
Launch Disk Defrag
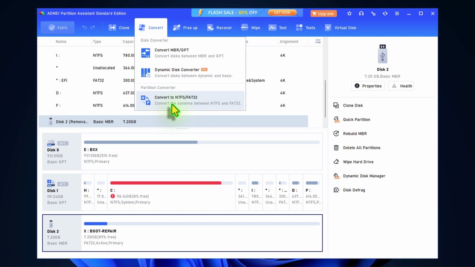coord(349,190)
